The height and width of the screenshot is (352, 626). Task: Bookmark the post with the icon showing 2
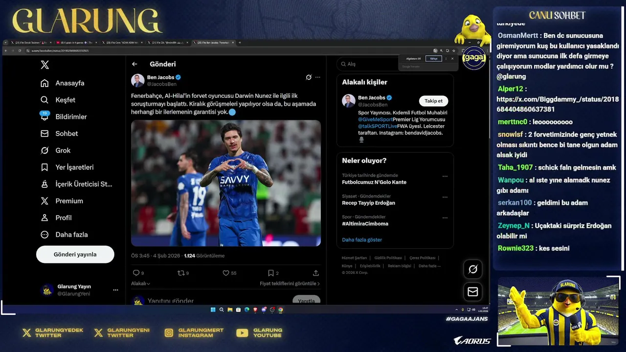[x=270, y=273]
